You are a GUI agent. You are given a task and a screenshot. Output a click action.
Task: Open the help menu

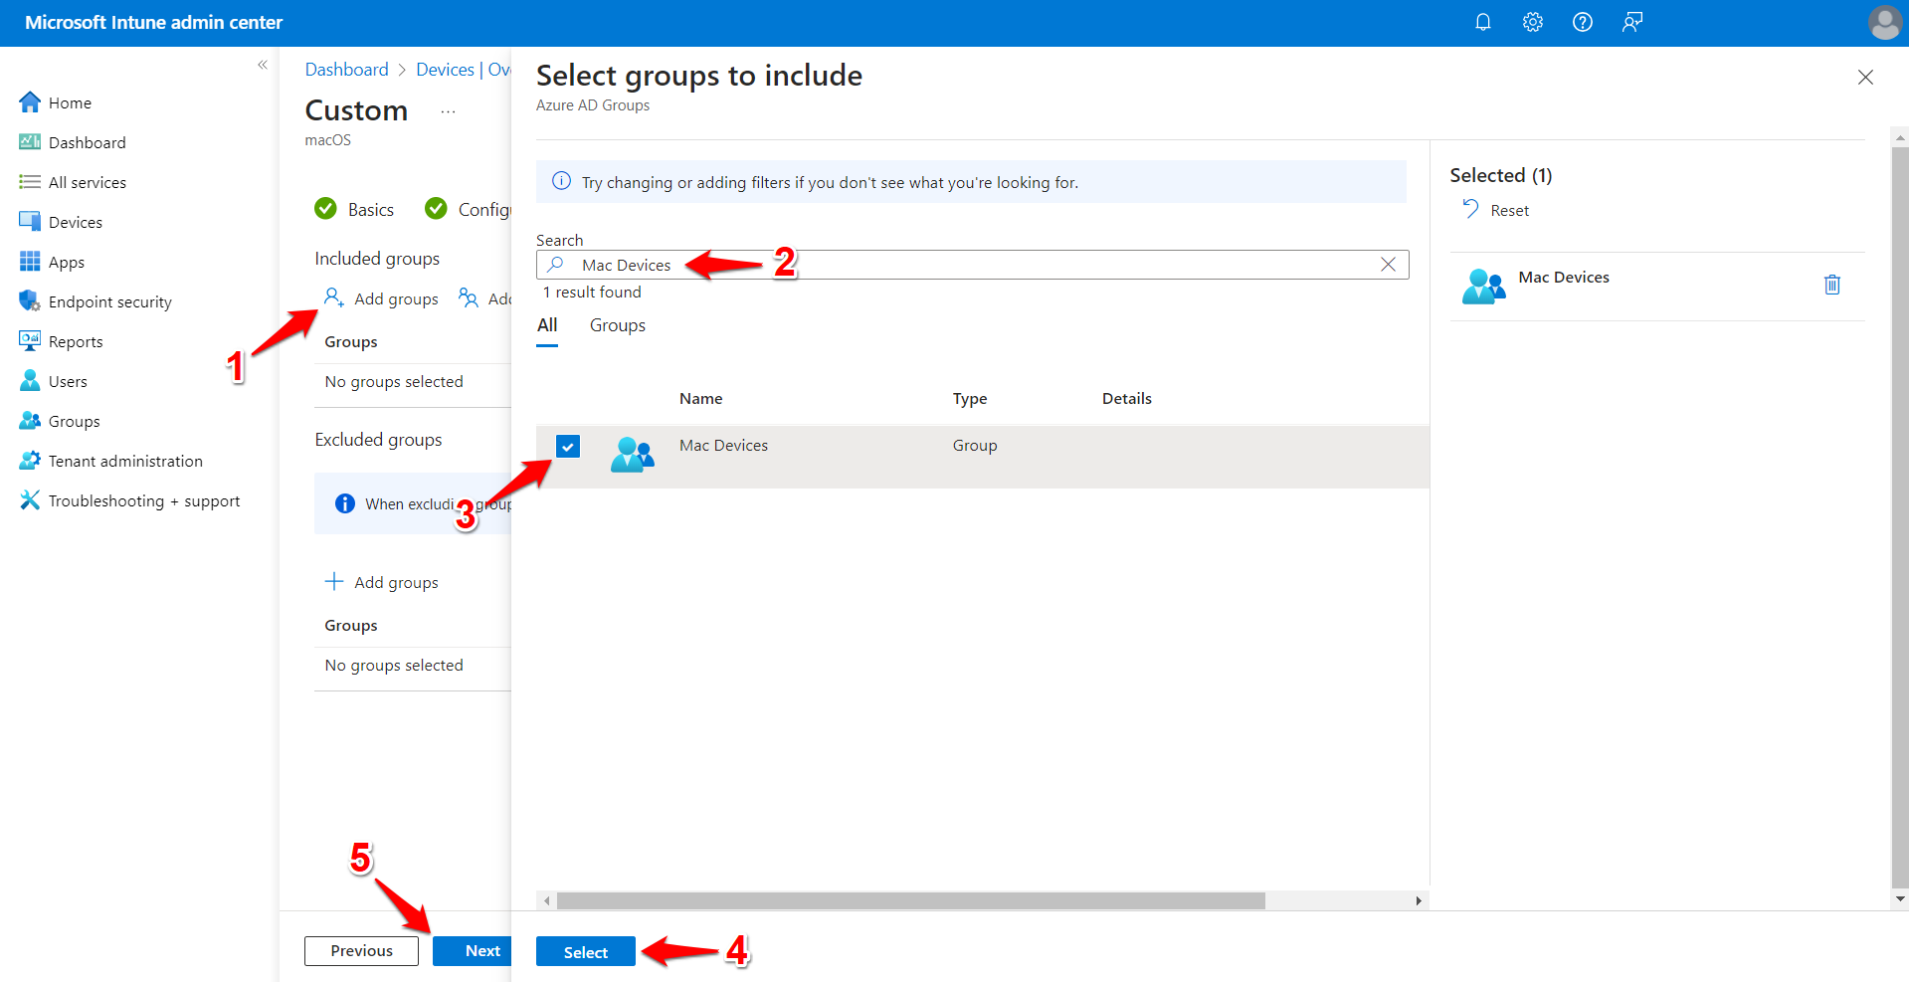click(1582, 21)
